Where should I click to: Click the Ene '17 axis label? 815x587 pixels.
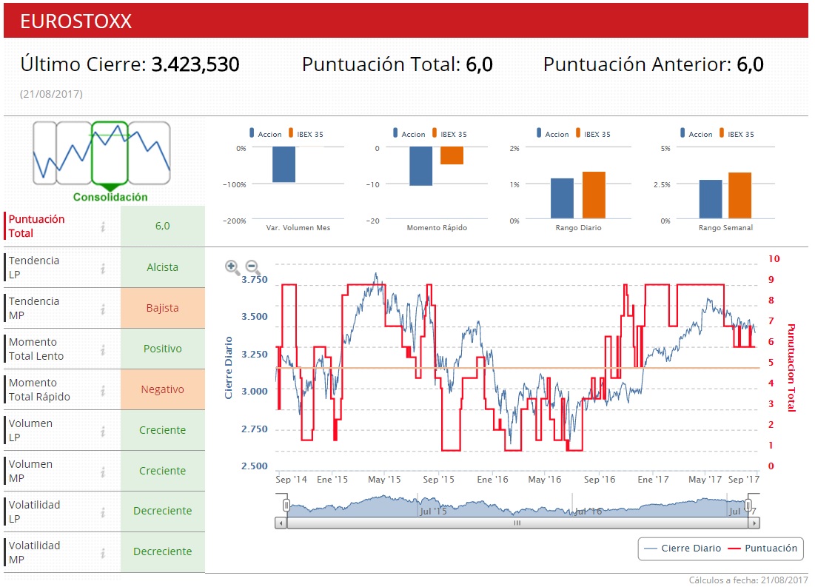coord(654,480)
